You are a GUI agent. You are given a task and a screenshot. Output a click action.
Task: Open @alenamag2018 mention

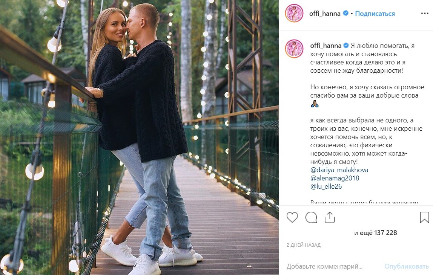335,178
